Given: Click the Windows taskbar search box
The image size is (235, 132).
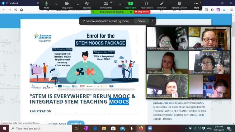Looking at the screenshot, I should 41,128.
